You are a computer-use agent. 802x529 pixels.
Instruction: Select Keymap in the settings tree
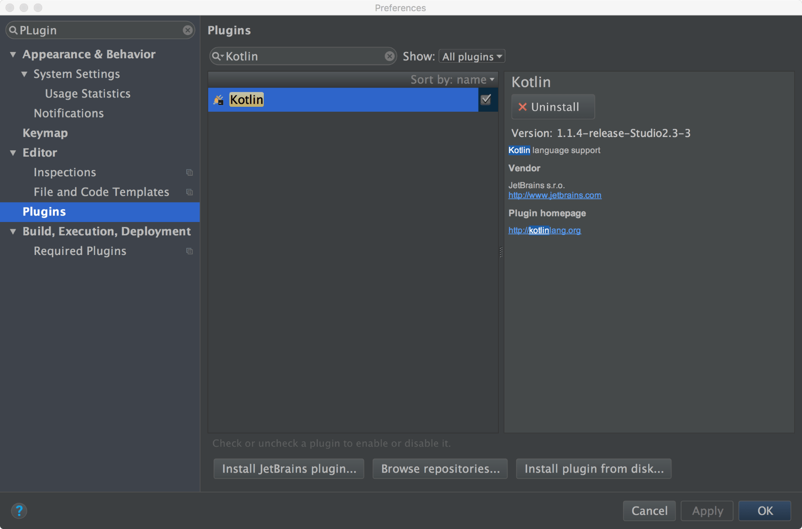45,133
